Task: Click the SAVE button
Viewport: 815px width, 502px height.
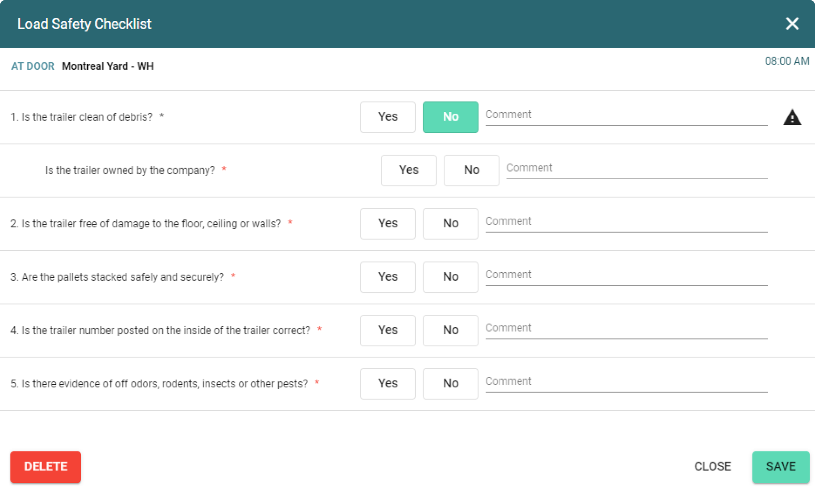Action: pos(780,467)
